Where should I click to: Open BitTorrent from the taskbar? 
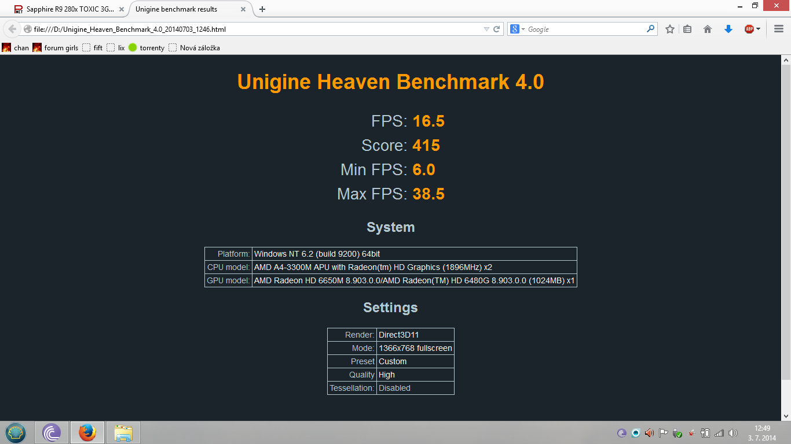(52, 432)
